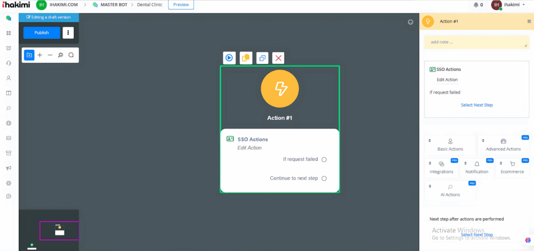534x251 pixels.
Task: Open the notifications bell in the header
Action: [476, 5]
